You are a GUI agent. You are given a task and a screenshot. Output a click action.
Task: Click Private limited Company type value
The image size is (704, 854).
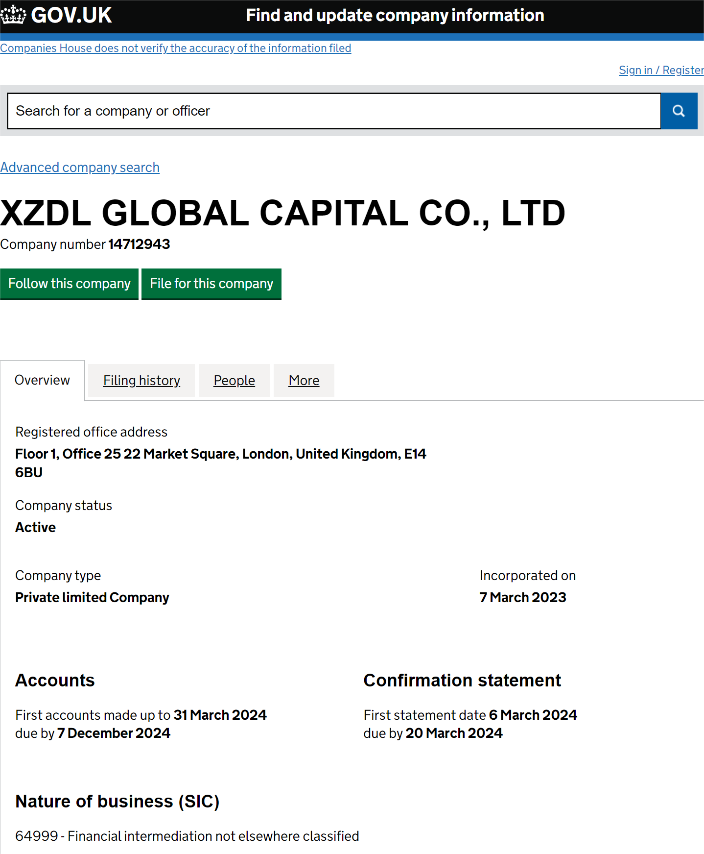coord(92,598)
